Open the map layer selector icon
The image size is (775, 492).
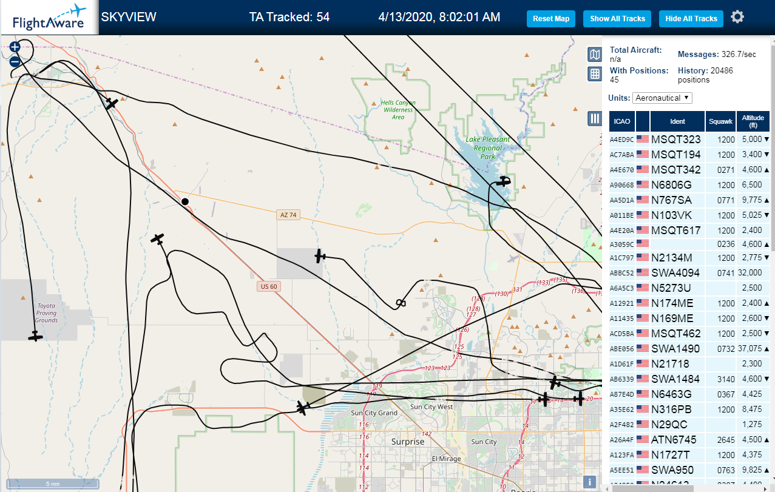click(x=595, y=55)
